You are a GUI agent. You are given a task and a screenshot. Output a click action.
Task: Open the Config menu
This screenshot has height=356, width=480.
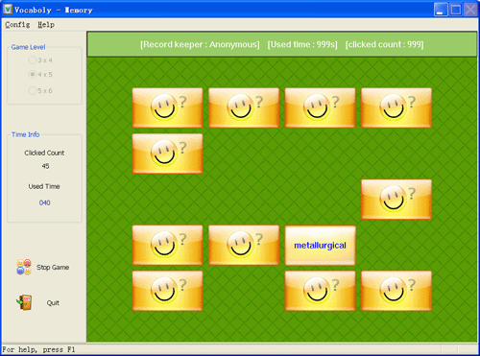tap(17, 25)
